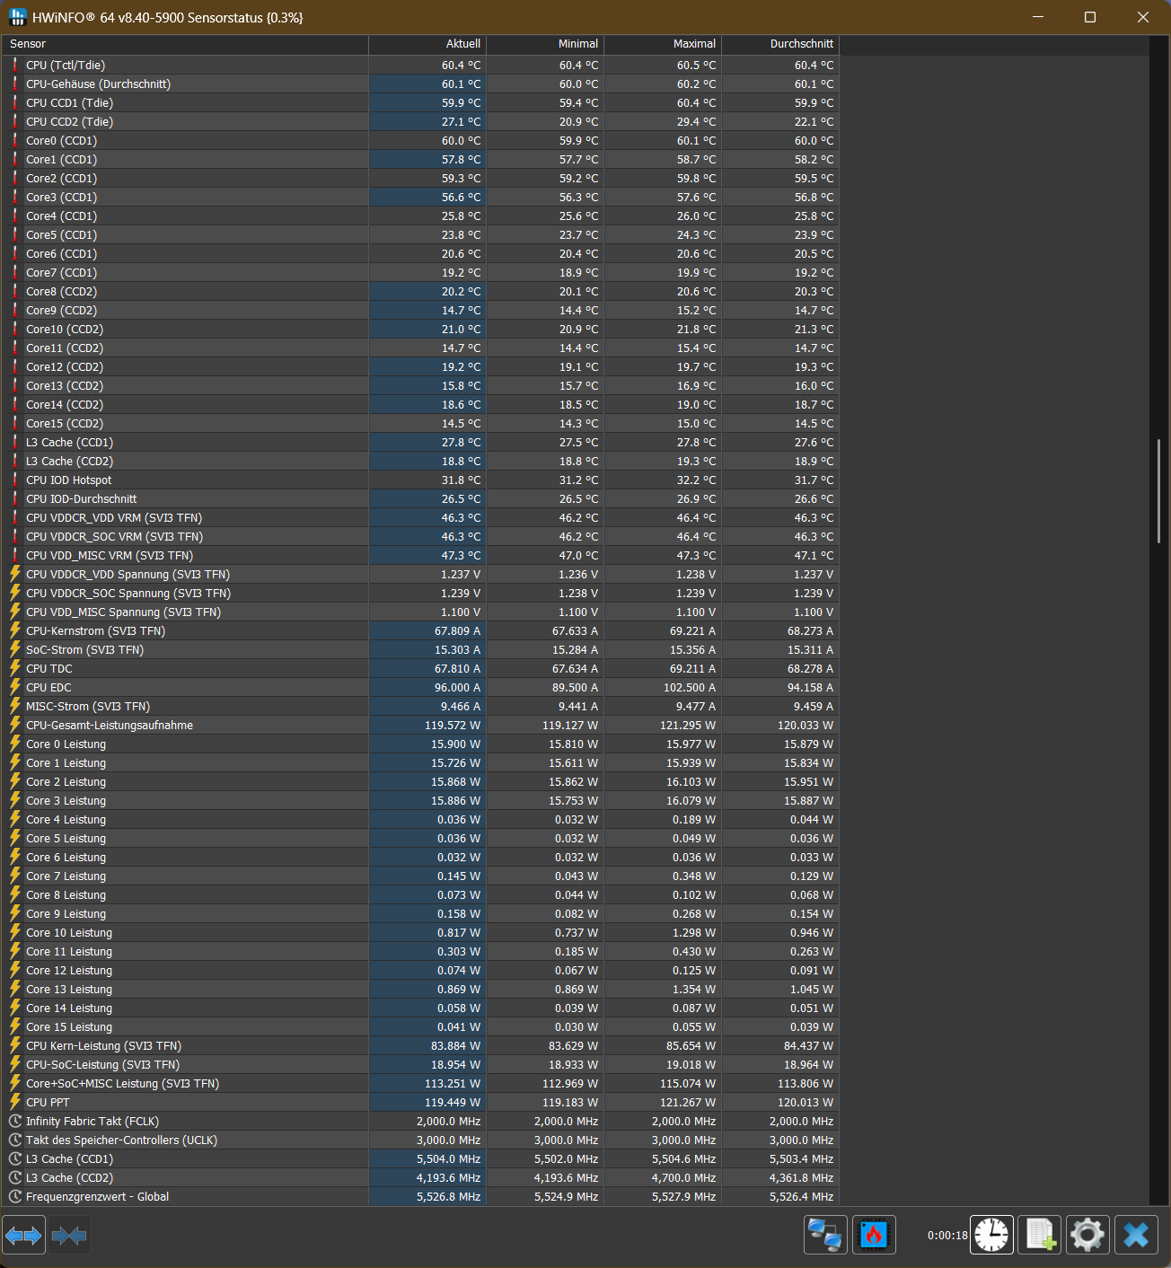Open the remote network monitoring icon

pyautogui.click(x=824, y=1235)
